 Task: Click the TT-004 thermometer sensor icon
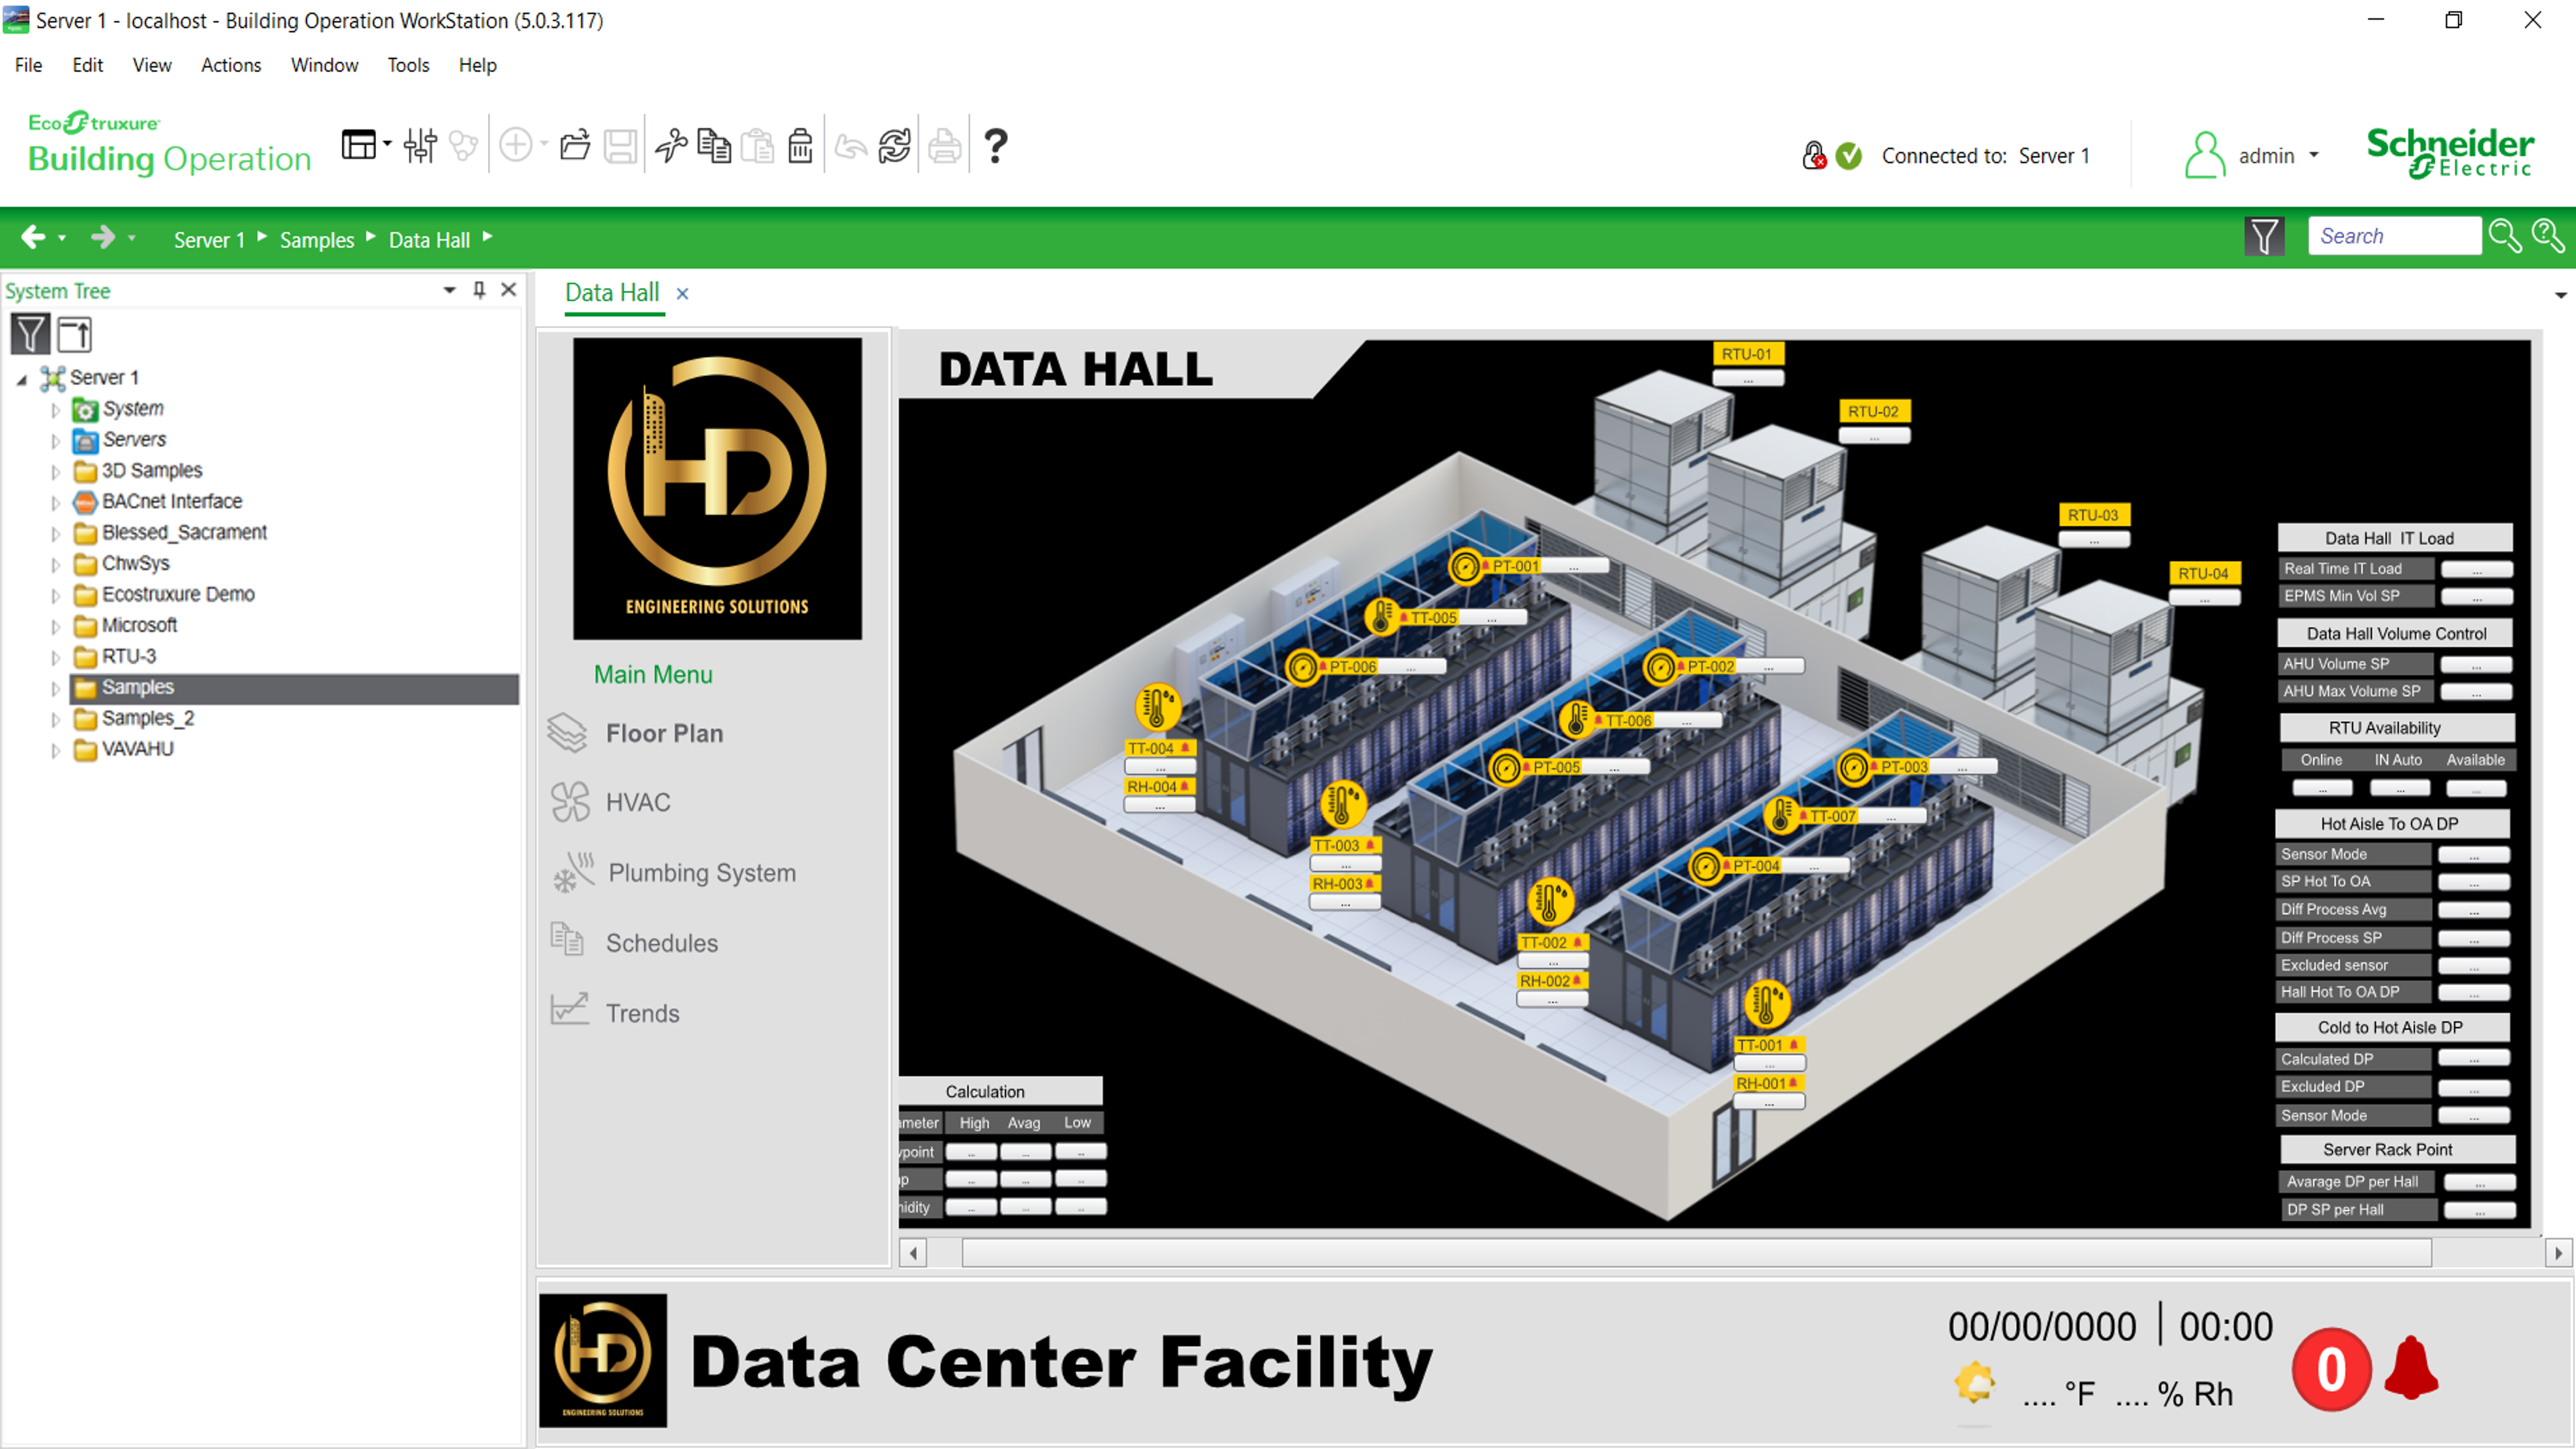(x=1157, y=707)
